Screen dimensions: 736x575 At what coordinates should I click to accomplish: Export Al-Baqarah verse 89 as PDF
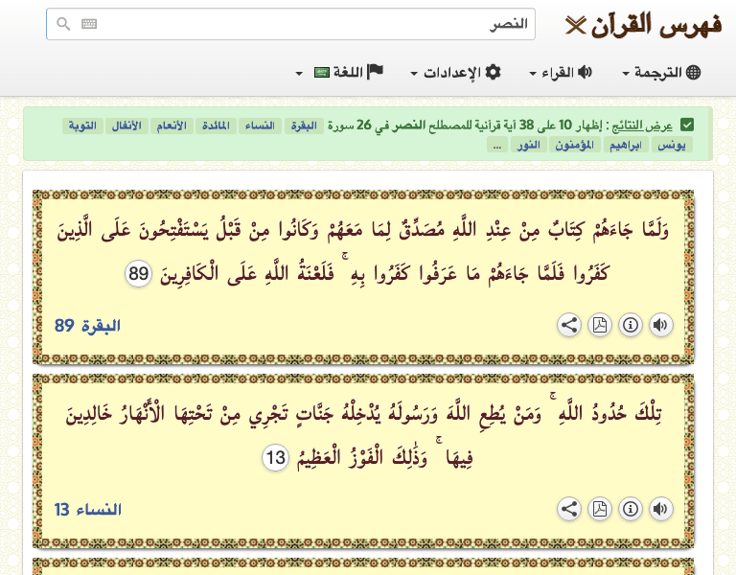click(x=599, y=325)
